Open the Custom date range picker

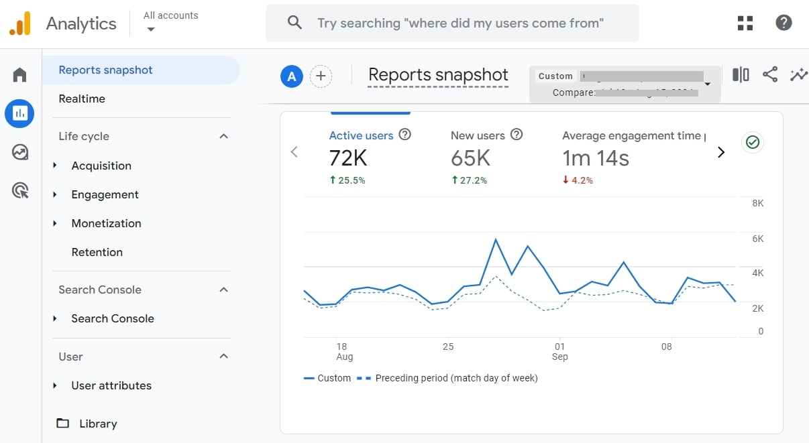(x=625, y=84)
